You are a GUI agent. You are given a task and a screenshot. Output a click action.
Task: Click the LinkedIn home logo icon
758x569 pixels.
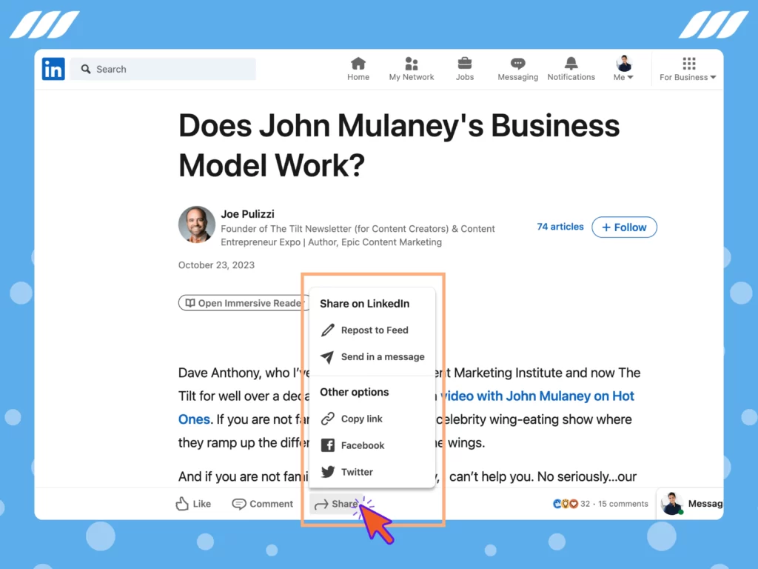click(53, 68)
